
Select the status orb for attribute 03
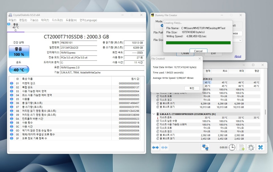click(x=12, y=91)
